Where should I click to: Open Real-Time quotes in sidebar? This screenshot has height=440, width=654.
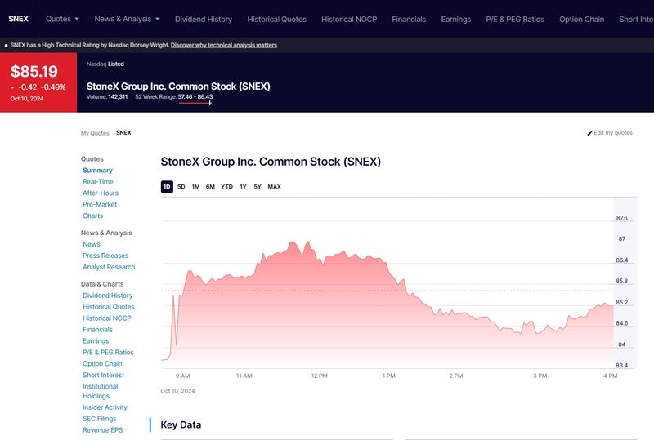click(97, 182)
